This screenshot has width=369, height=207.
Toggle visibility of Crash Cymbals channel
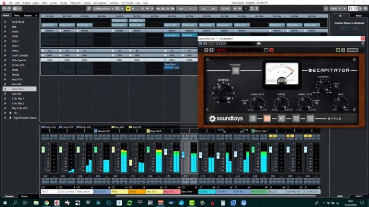(x=5, y=55)
